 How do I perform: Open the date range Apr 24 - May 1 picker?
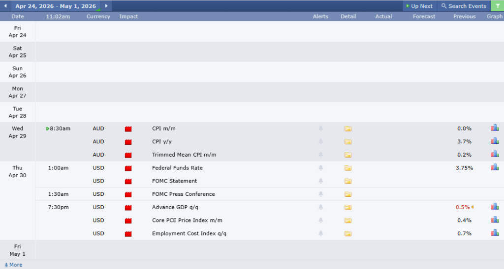[55, 6]
